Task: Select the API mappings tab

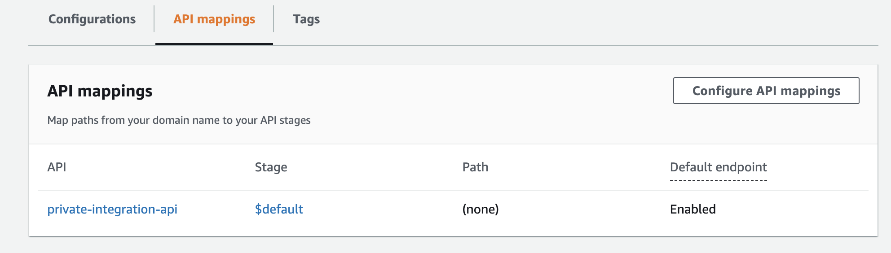Action: click(x=214, y=19)
